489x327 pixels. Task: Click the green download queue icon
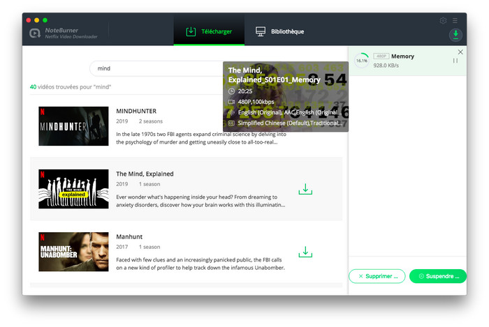click(x=455, y=35)
